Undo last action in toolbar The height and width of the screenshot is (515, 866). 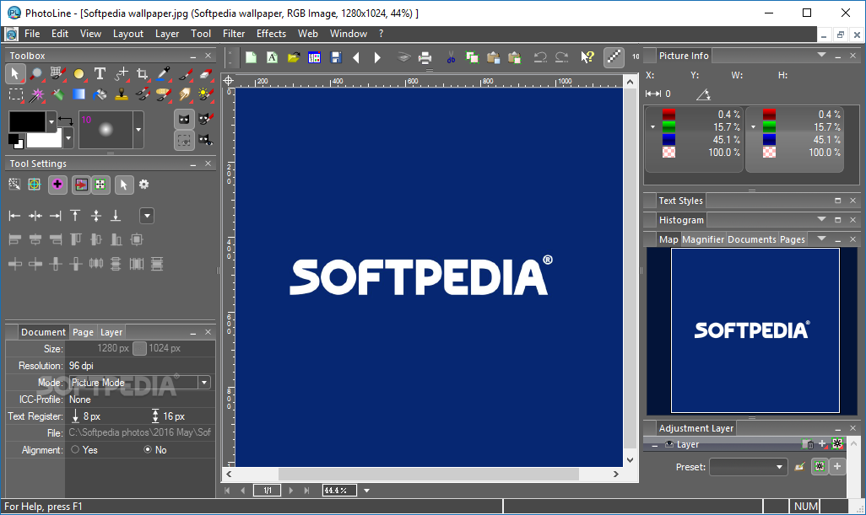click(540, 57)
